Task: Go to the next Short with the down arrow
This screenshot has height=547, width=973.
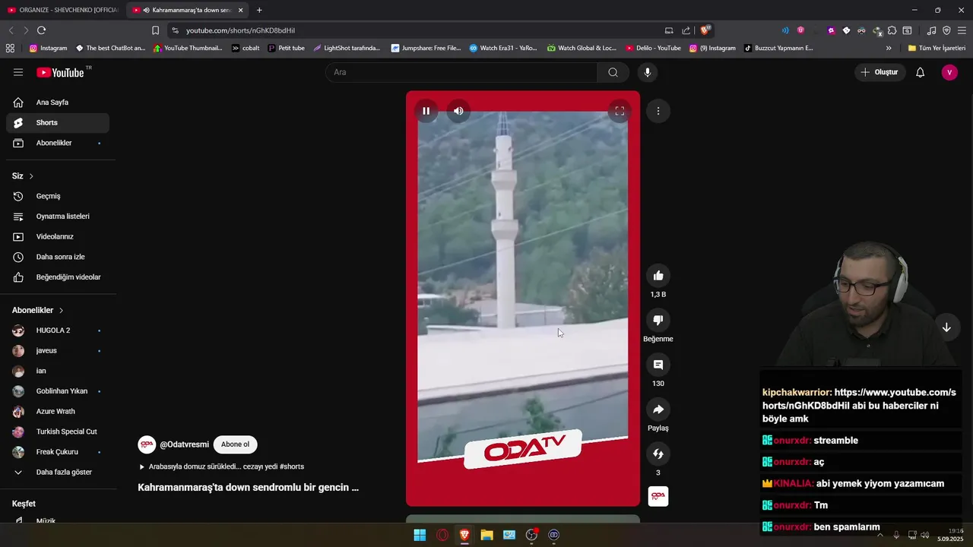Action: tap(946, 327)
